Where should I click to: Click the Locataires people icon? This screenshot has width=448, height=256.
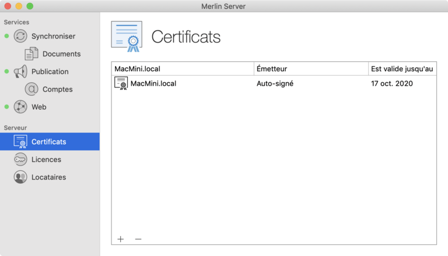(x=20, y=177)
